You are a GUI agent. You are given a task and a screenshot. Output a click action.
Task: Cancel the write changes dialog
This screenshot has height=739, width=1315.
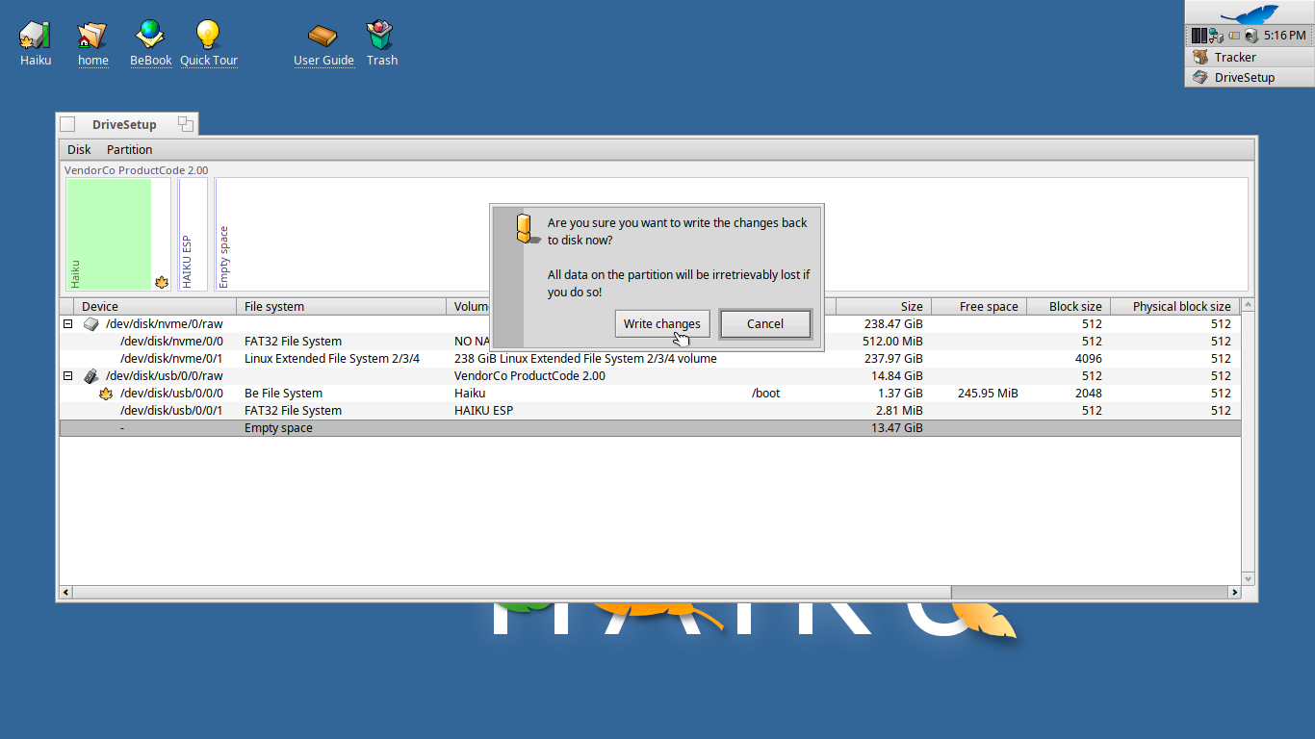point(765,324)
